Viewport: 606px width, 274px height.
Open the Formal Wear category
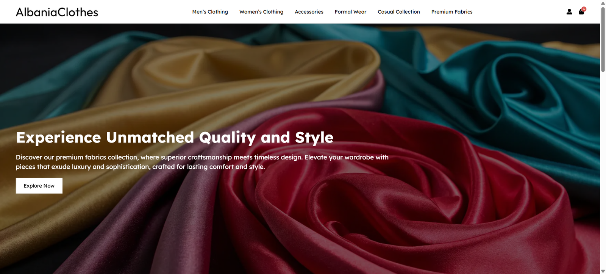351,12
